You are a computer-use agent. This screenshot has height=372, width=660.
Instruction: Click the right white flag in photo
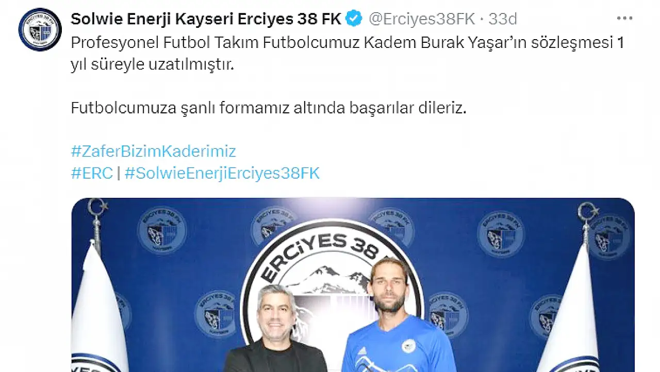point(573,309)
